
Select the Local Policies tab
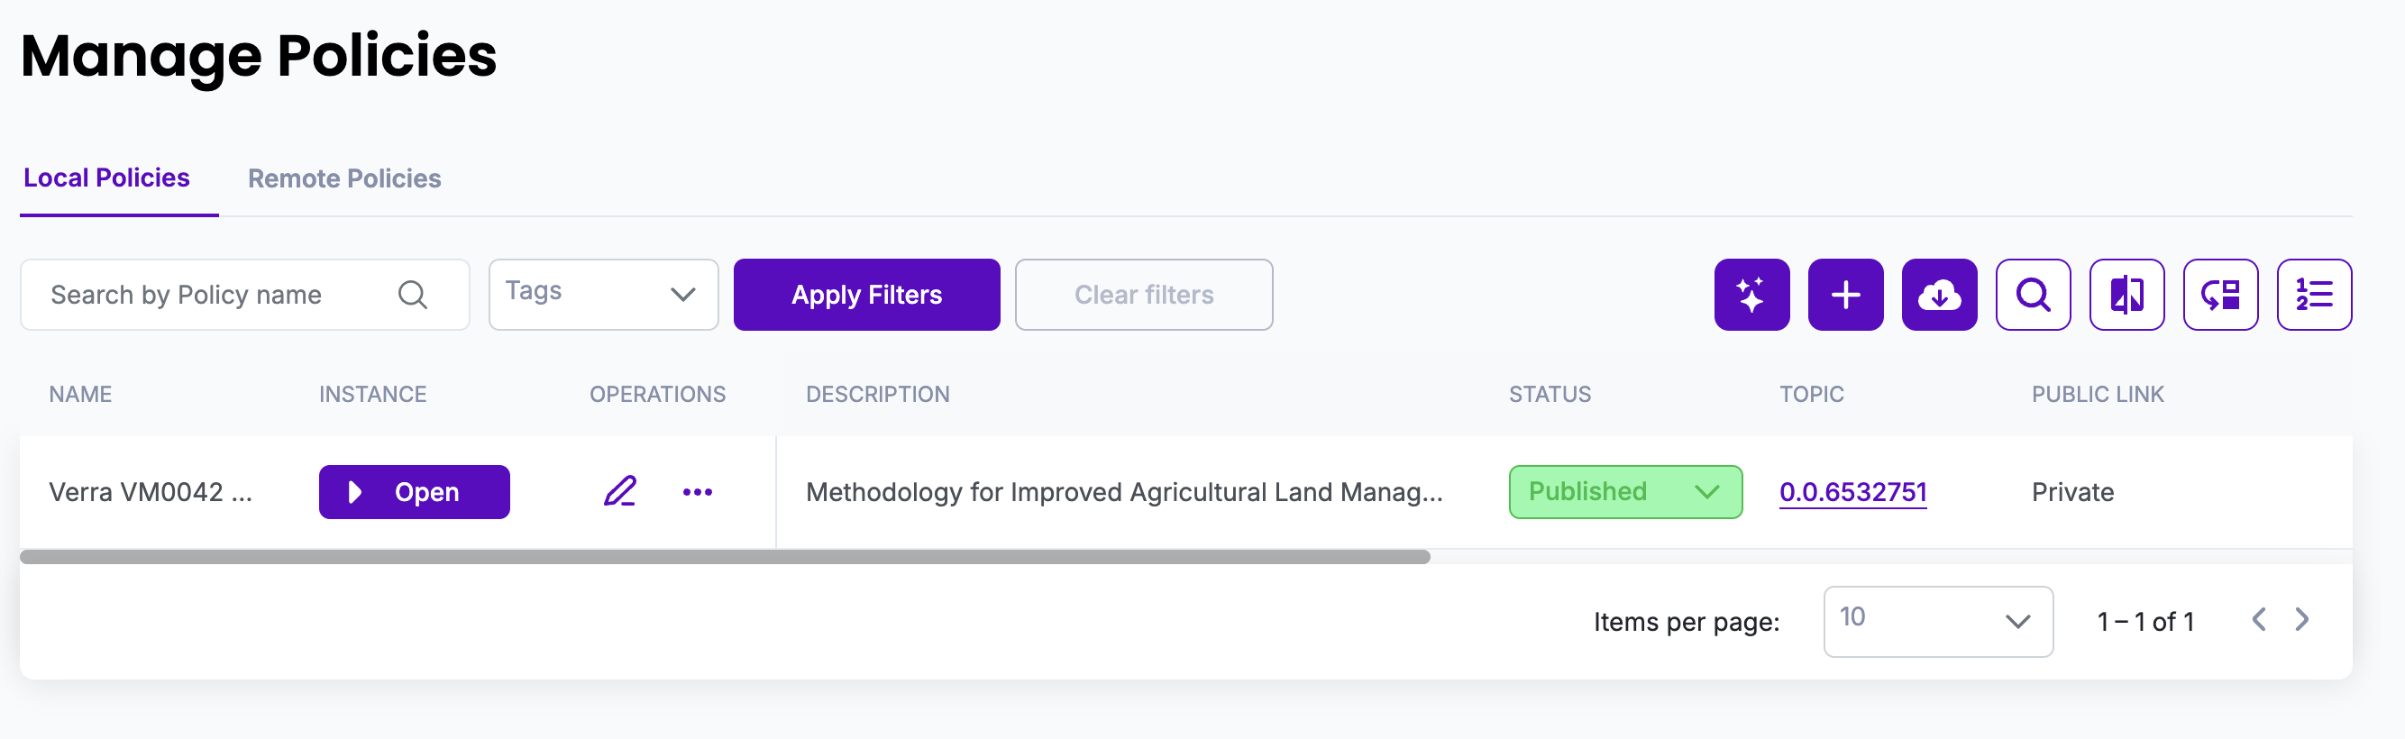click(x=106, y=178)
